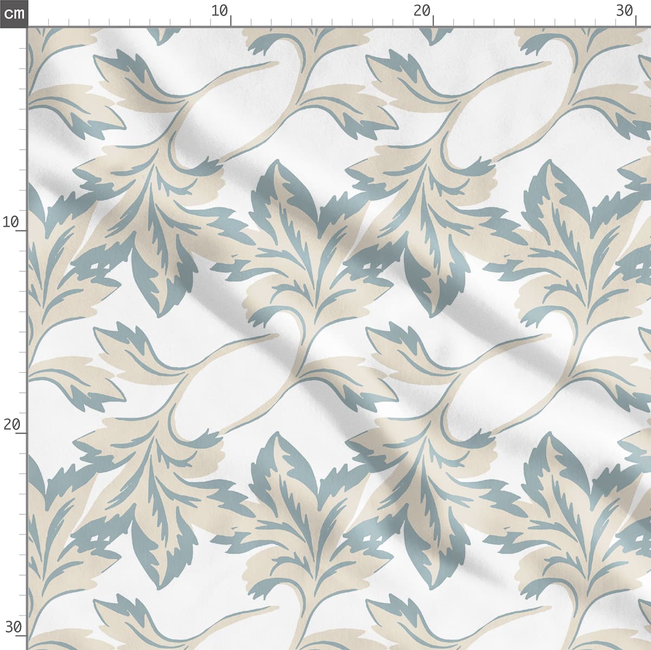Click the "30" label on the top ruler

pyautogui.click(x=624, y=11)
